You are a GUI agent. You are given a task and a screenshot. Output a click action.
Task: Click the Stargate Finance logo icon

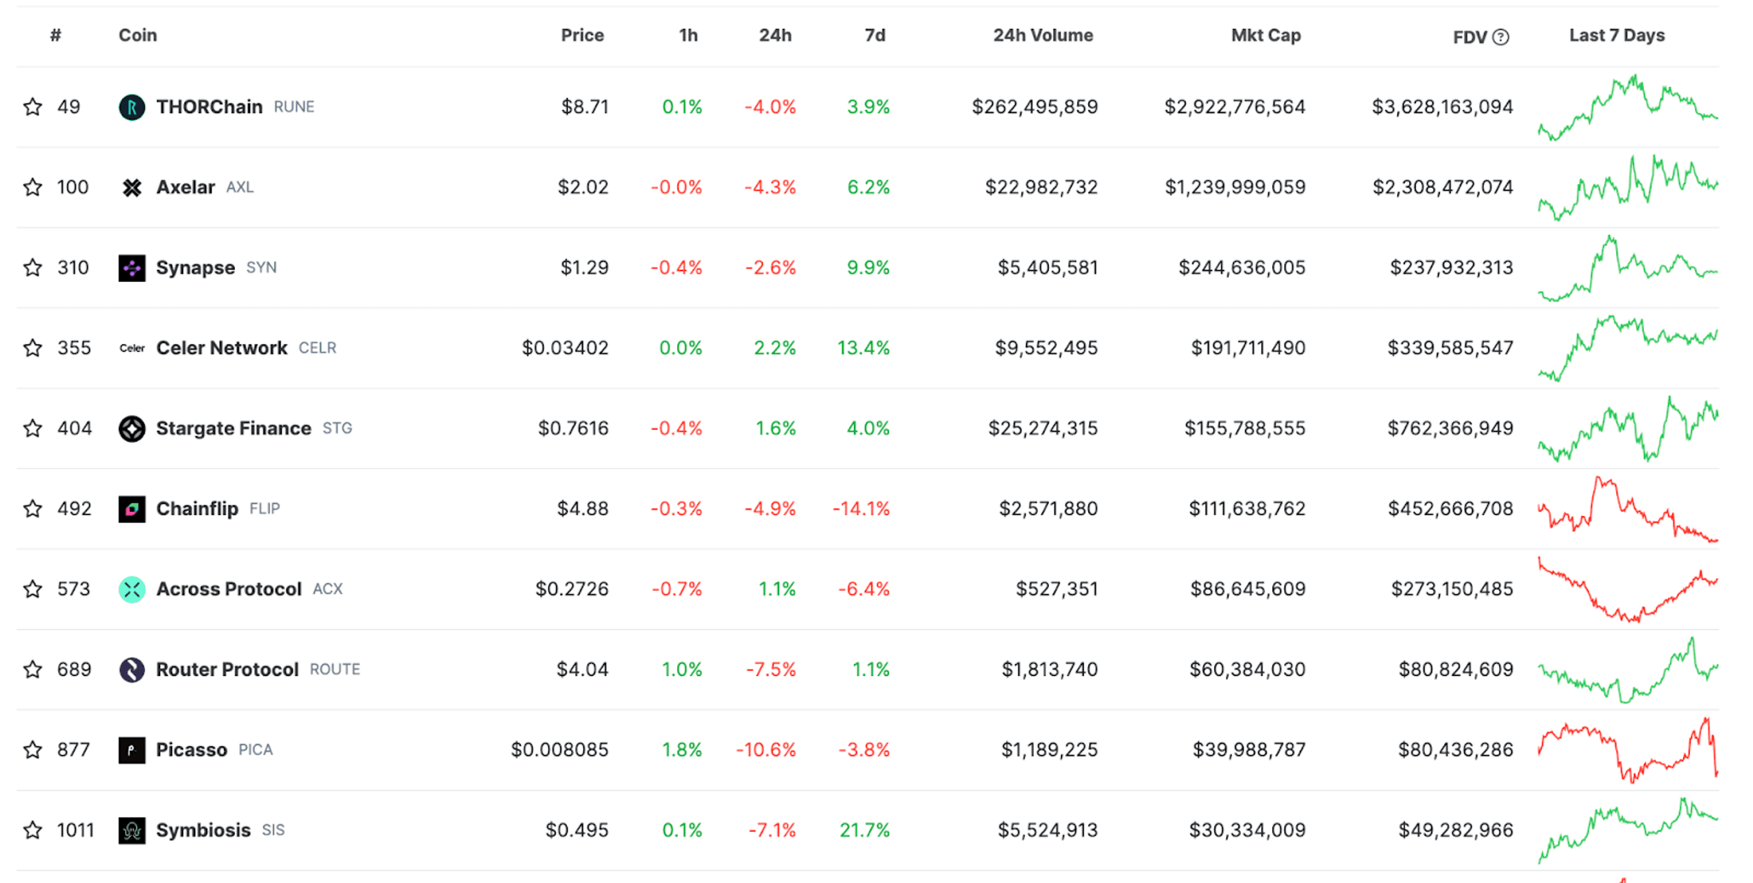[131, 428]
